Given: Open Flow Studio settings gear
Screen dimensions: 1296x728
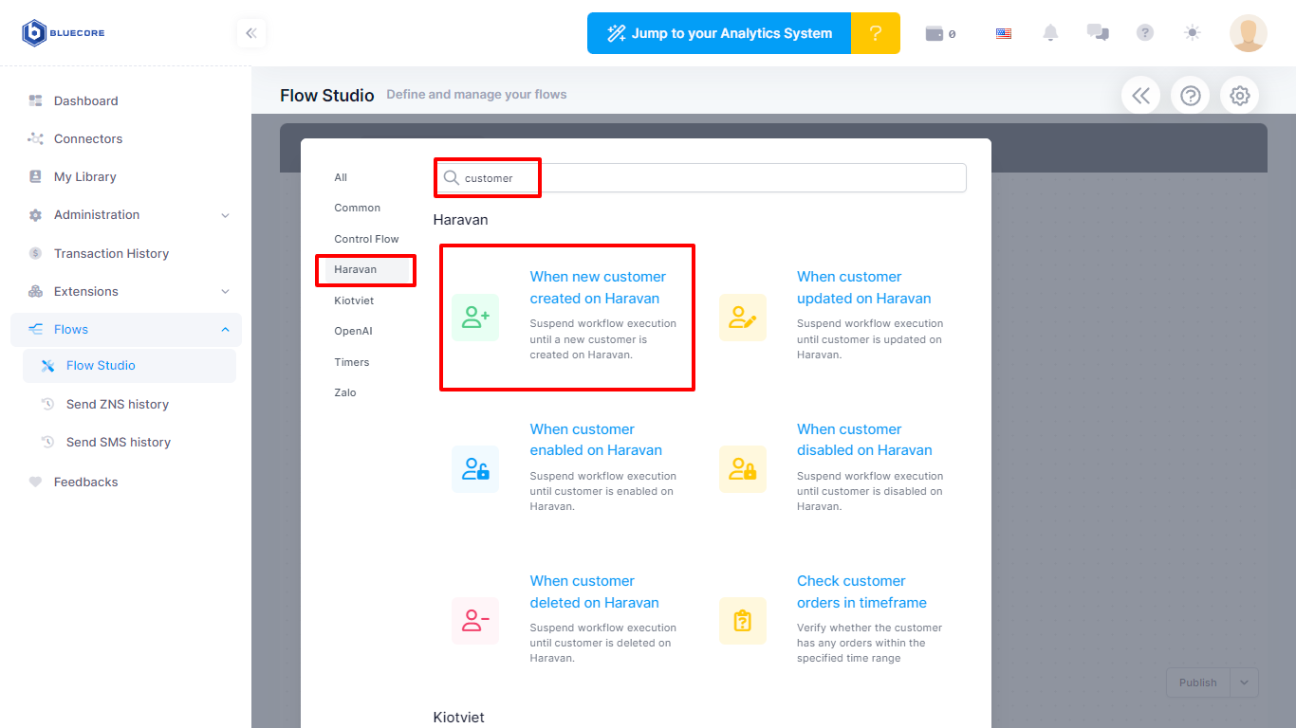Looking at the screenshot, I should coord(1240,96).
